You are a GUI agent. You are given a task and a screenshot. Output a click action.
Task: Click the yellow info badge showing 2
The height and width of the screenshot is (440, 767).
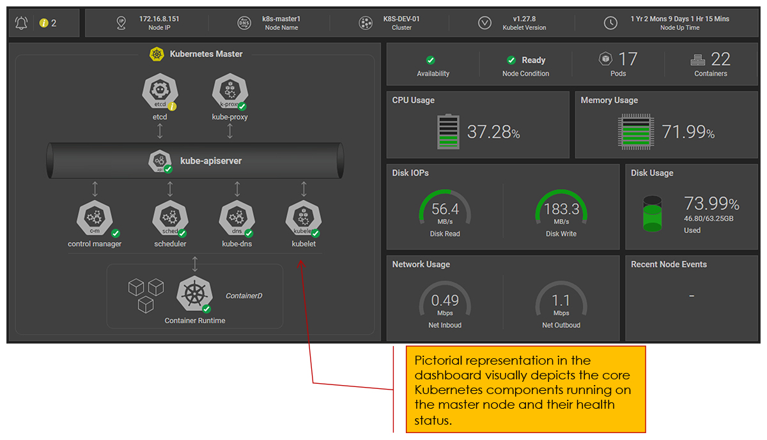pyautogui.click(x=43, y=23)
